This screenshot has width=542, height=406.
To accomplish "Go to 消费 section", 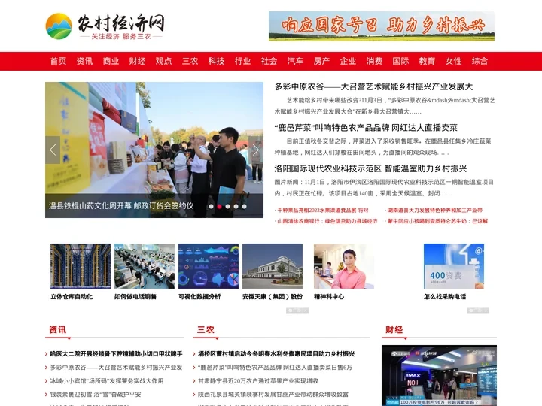I will [x=374, y=61].
